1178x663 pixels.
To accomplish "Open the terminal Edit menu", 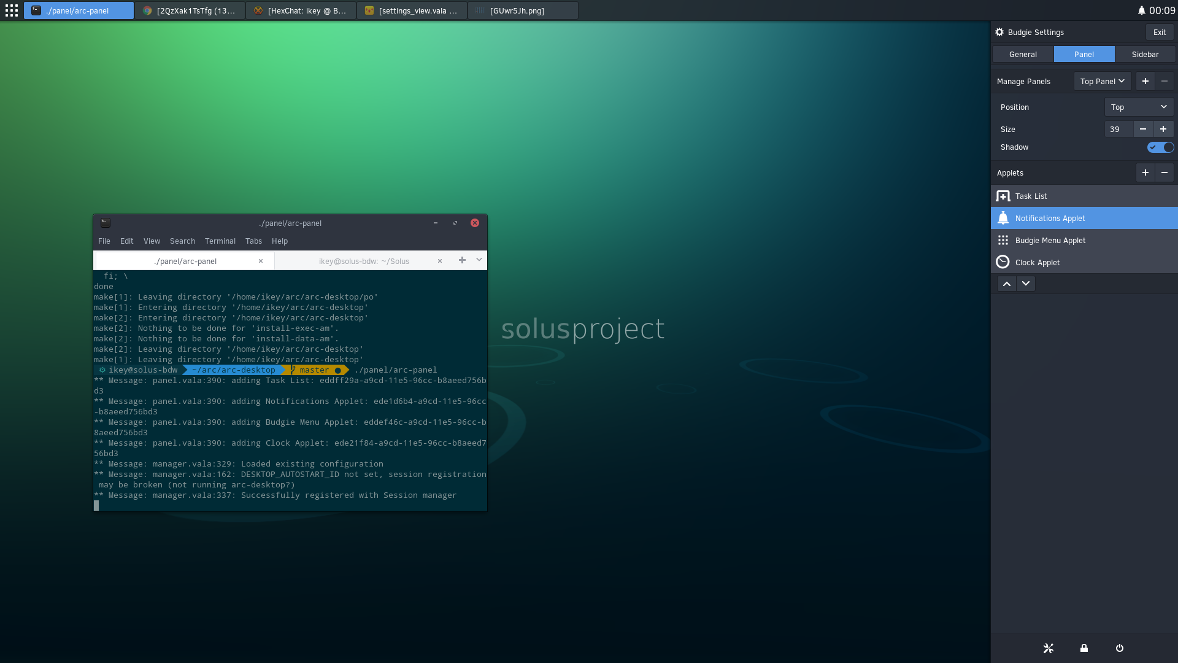I will [127, 241].
